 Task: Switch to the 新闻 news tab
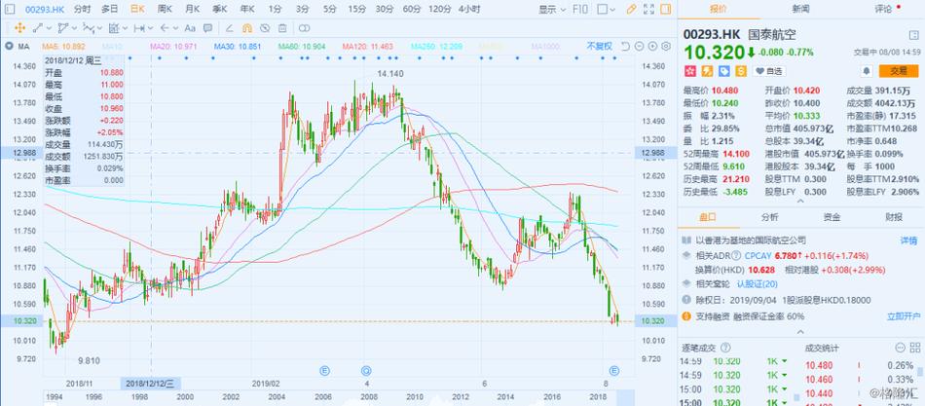pyautogui.click(x=800, y=9)
